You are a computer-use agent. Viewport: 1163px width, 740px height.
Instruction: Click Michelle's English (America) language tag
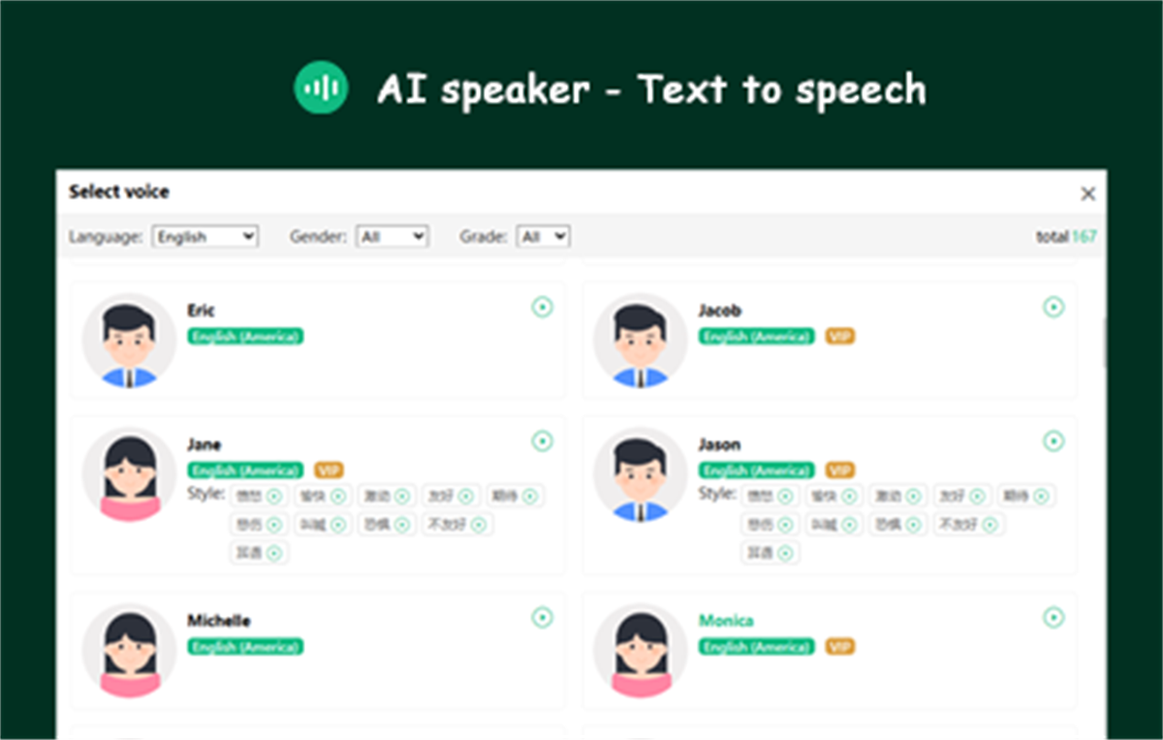pos(245,646)
